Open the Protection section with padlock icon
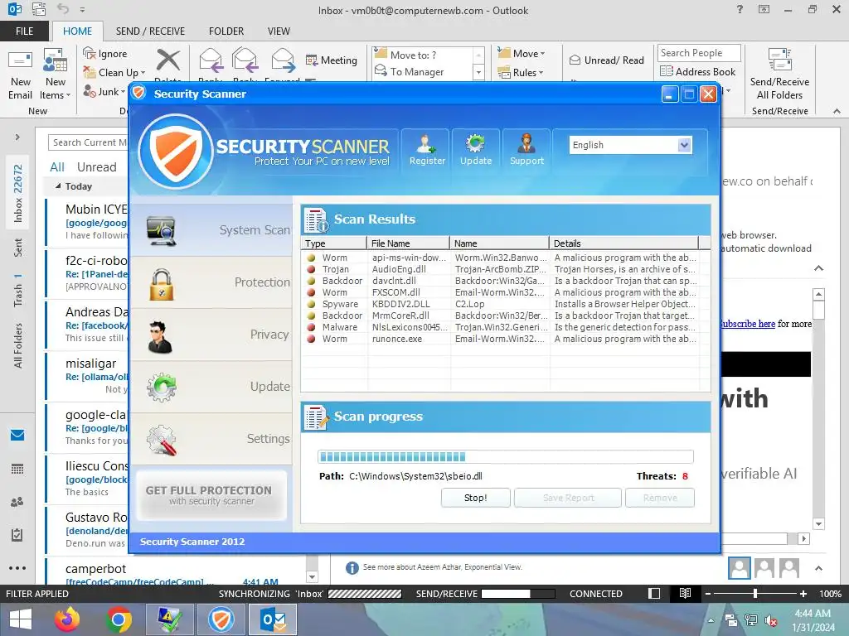Screen dimensions: 849x636 (x=211, y=282)
